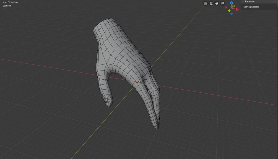
Task: Select the hand pan view icon
Action: coord(217,3)
